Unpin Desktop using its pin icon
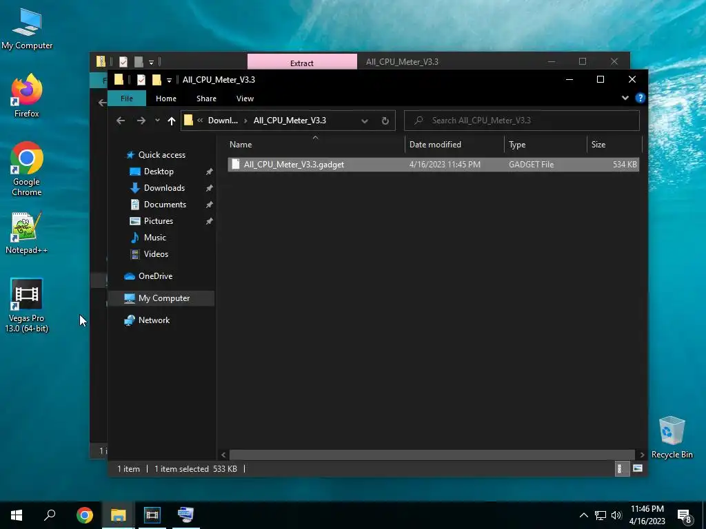 pyautogui.click(x=209, y=172)
